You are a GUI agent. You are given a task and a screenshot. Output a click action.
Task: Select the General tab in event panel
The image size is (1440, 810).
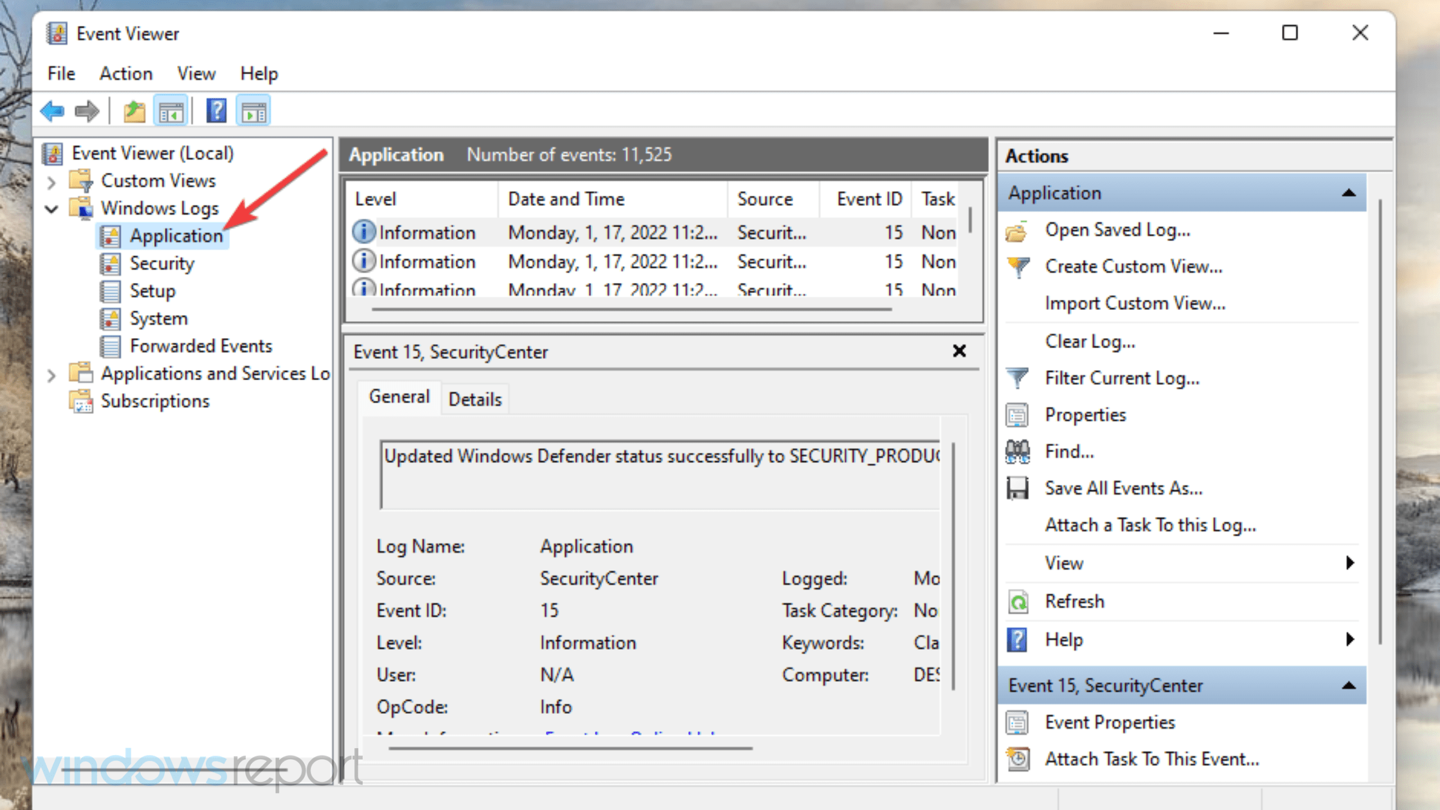pos(399,397)
